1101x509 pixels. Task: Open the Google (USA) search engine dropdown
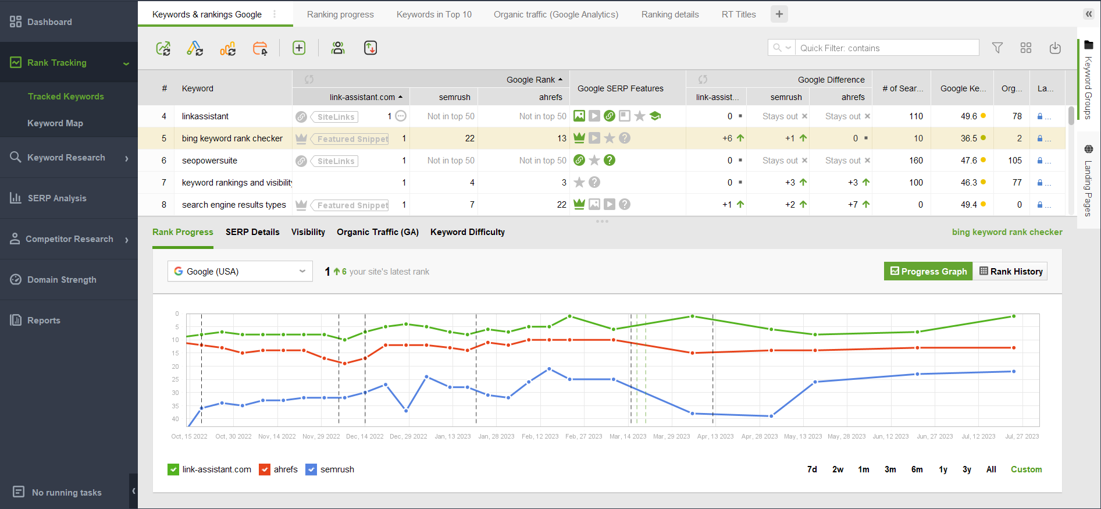[x=240, y=271]
